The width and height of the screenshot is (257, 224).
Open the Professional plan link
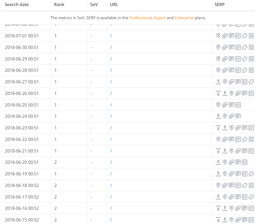pos(140,18)
